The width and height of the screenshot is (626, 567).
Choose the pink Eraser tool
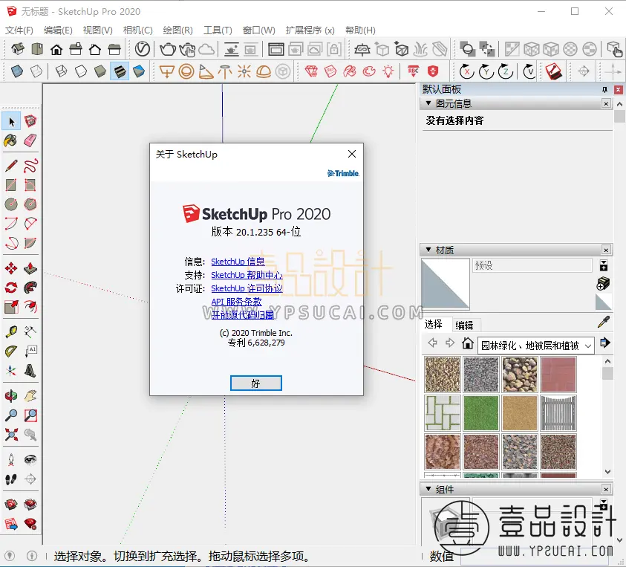[x=30, y=140]
